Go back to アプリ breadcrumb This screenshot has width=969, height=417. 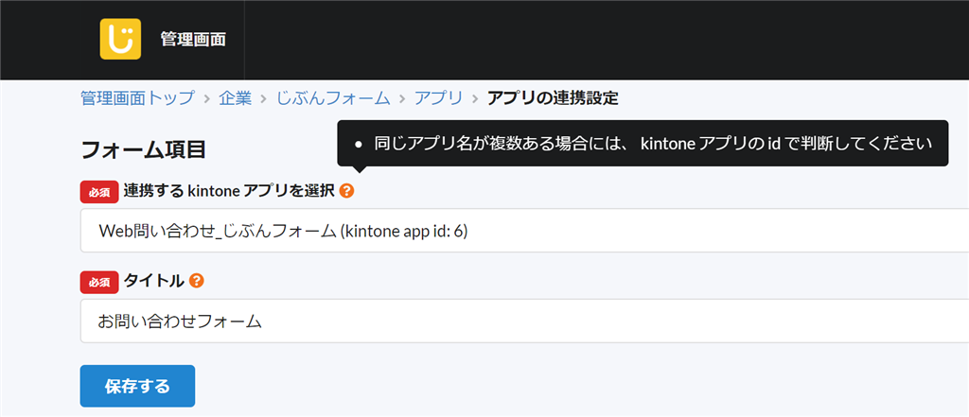coord(439,98)
